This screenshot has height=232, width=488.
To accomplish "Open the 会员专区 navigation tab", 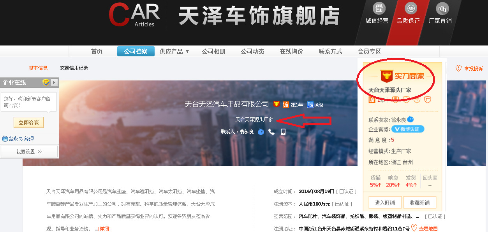I will [x=370, y=51].
